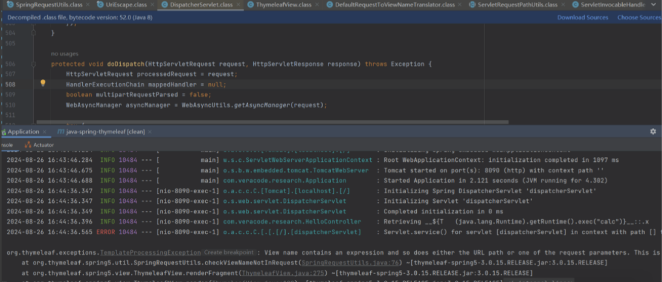Click the 'Decompiled .class file' banner text
Screen dimensions: 662x282
pyautogui.click(x=80, y=18)
